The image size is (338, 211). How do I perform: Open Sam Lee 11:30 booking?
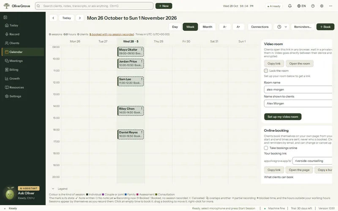pyautogui.click(x=131, y=81)
